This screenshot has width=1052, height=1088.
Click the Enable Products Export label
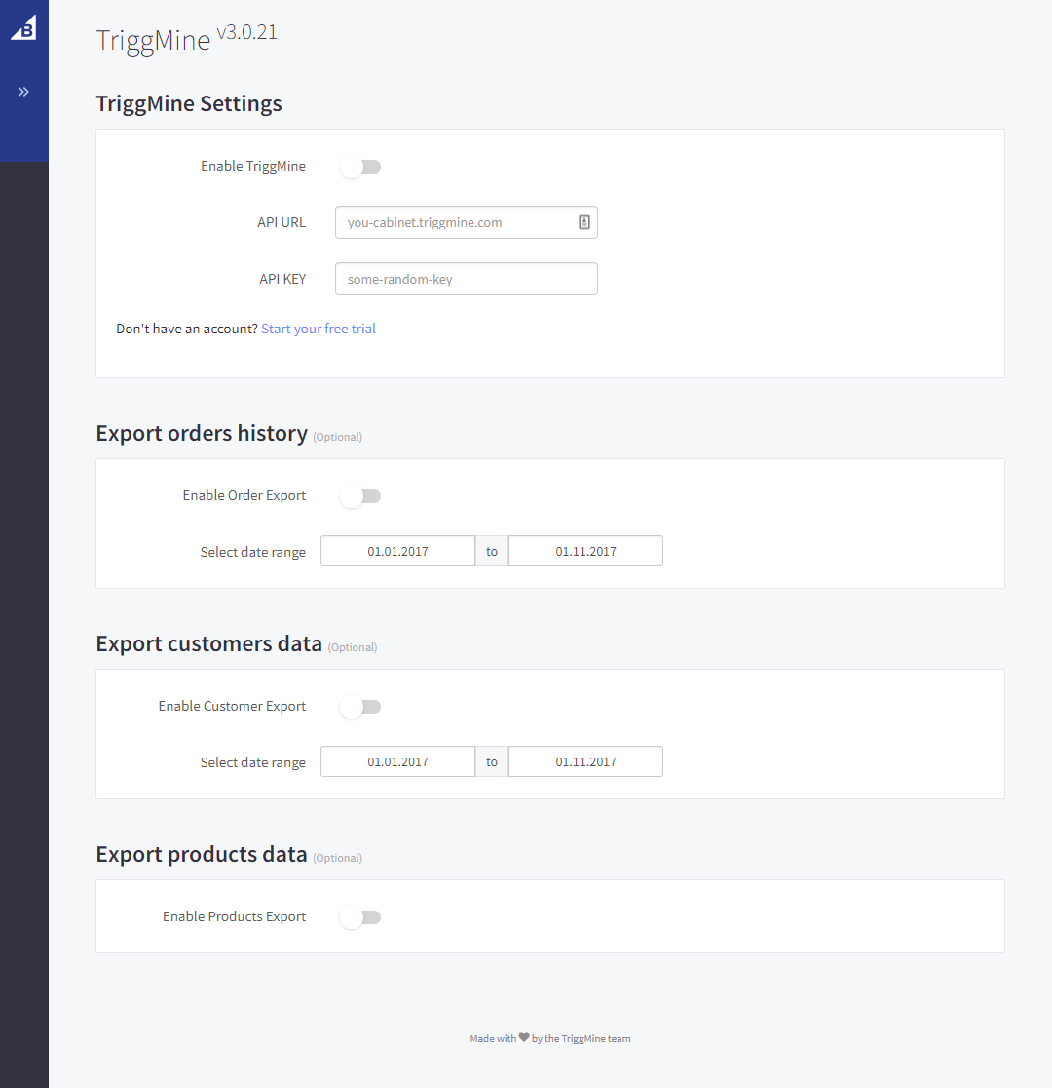[x=235, y=916]
